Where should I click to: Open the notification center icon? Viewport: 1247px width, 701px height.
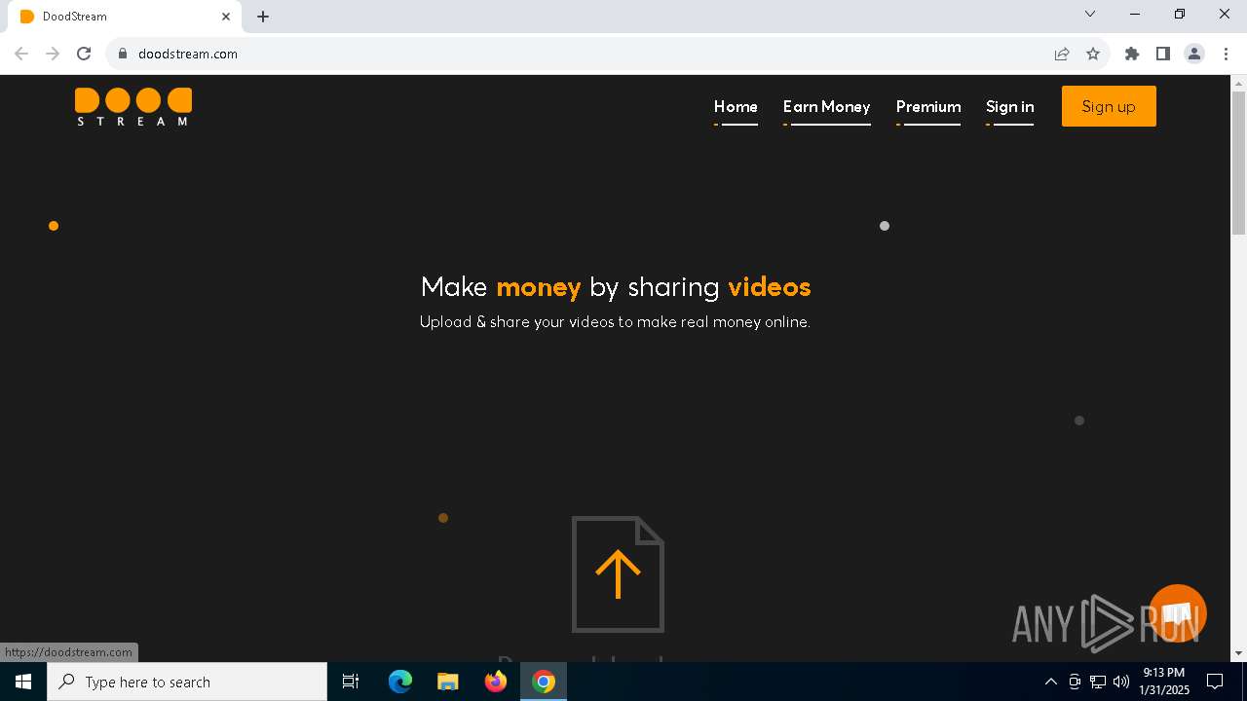(x=1215, y=682)
